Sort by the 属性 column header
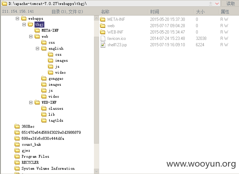This screenshot has width=239, height=174. point(225,12)
